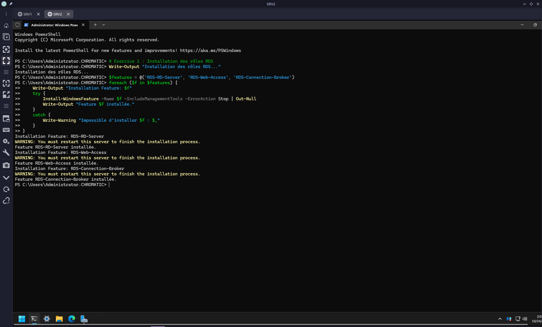Screen dimensions: 542x327
Task: Open the gears settings icon in sidebar
Action: (6, 141)
